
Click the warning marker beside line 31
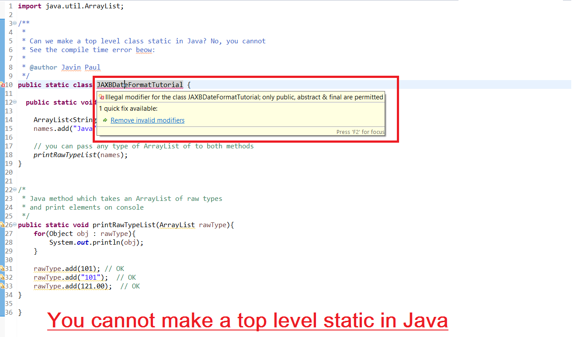point(2,269)
